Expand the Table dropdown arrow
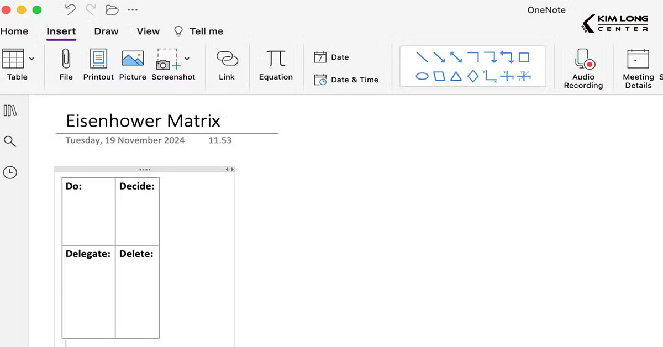663x347 pixels. (31, 58)
